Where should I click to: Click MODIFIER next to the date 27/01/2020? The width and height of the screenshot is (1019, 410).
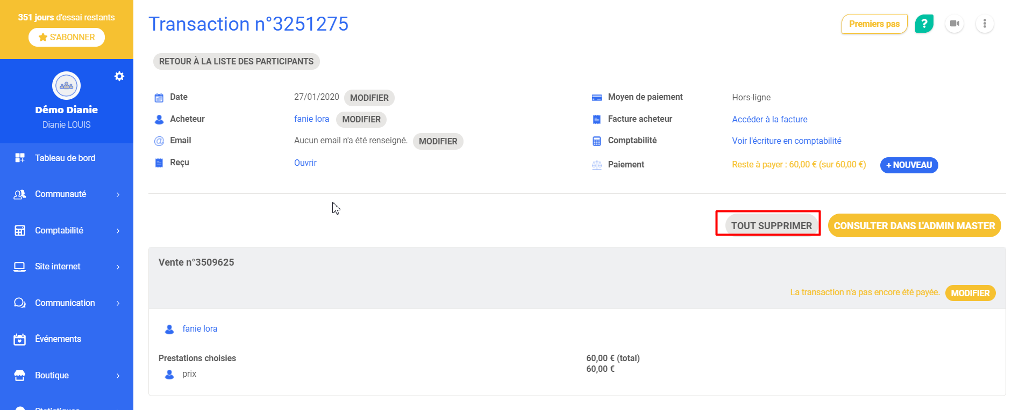369,98
